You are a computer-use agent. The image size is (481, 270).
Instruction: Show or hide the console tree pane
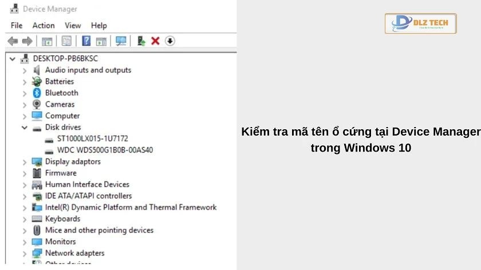tap(47, 41)
